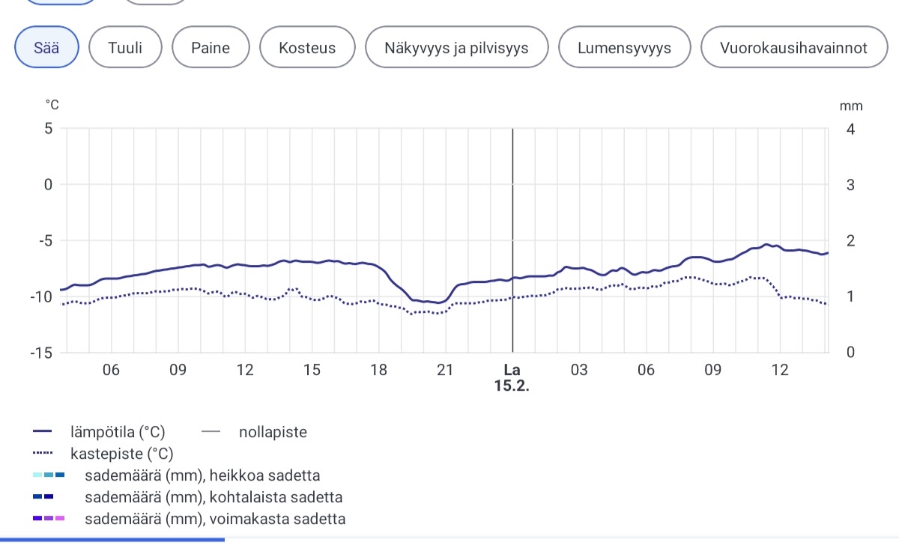Switch to the Tuuli tab

(125, 47)
